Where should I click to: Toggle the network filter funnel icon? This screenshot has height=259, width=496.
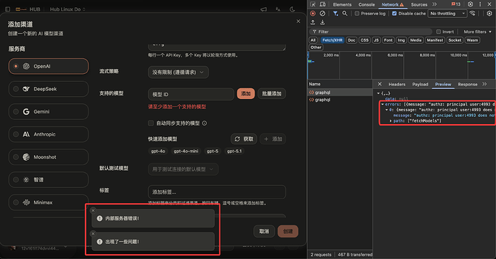point(335,14)
